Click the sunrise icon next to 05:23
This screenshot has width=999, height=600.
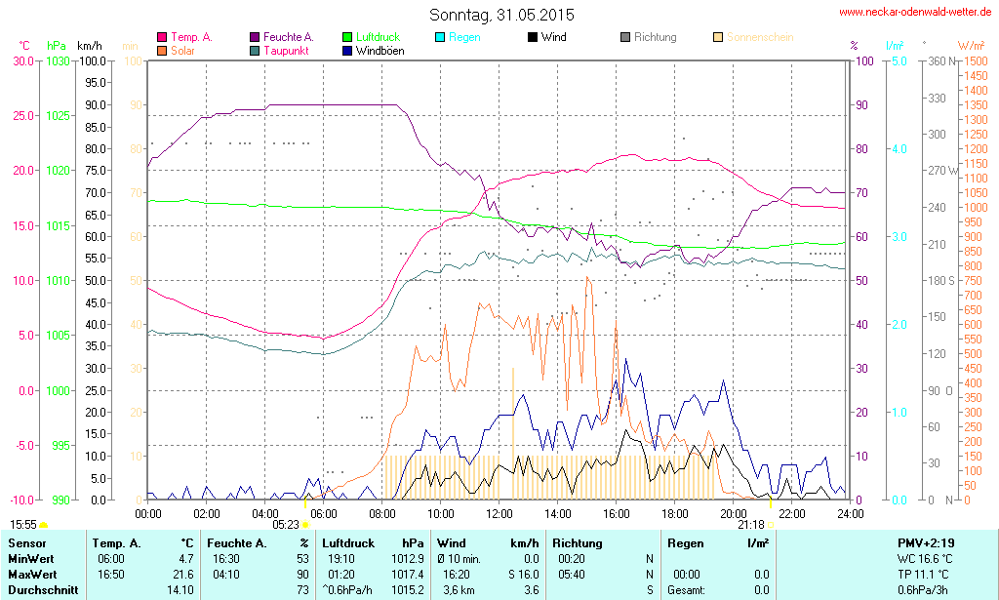[x=305, y=525]
